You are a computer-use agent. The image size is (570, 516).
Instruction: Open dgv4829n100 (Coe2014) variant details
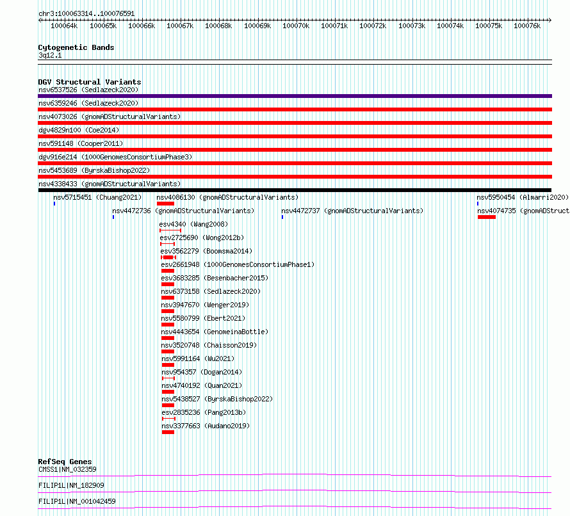[x=79, y=130]
